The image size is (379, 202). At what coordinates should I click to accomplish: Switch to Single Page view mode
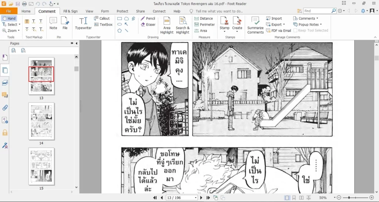(287, 198)
